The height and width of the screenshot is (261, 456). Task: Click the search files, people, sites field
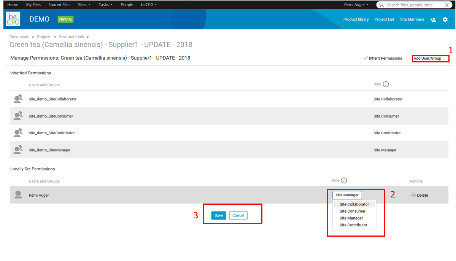pos(414,5)
